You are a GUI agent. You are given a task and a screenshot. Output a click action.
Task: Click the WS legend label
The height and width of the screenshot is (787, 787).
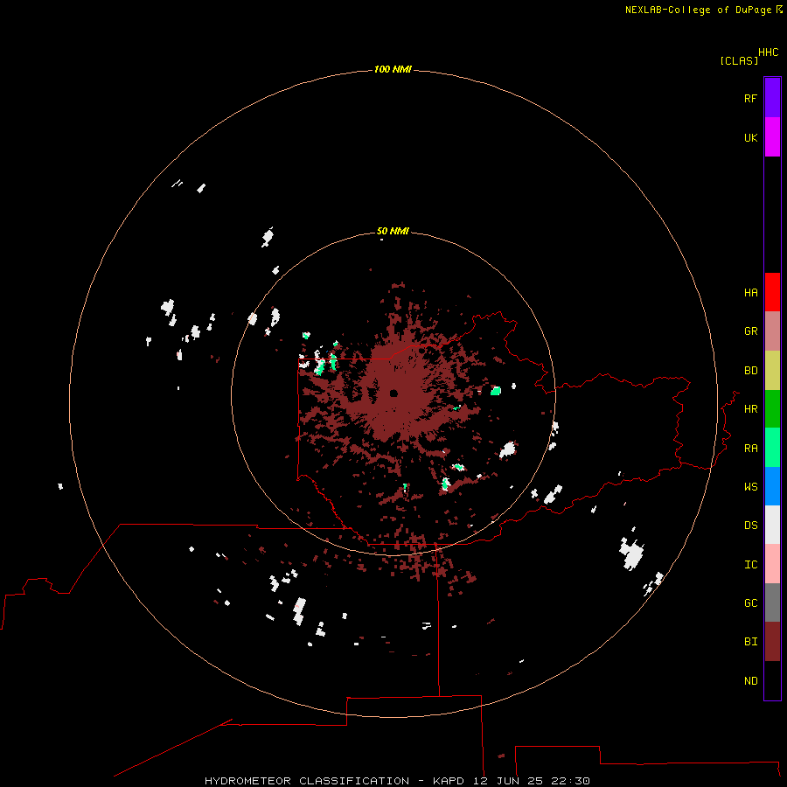(750, 486)
